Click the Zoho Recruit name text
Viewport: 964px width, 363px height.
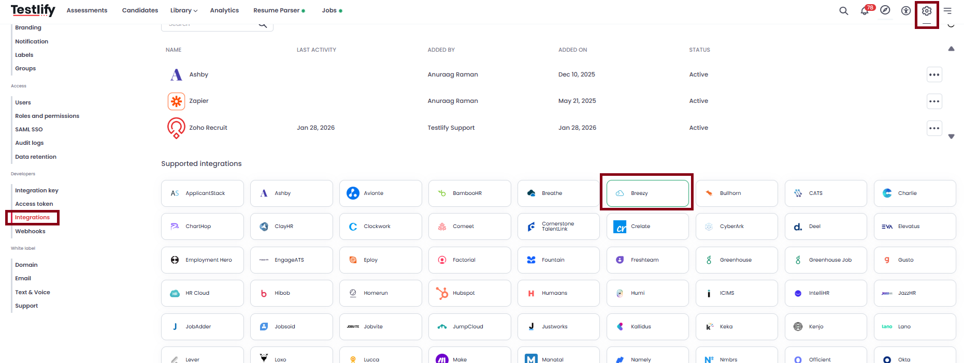(x=208, y=128)
